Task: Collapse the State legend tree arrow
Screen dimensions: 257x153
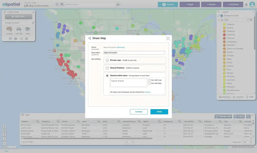Action: pyautogui.click(x=218, y=20)
